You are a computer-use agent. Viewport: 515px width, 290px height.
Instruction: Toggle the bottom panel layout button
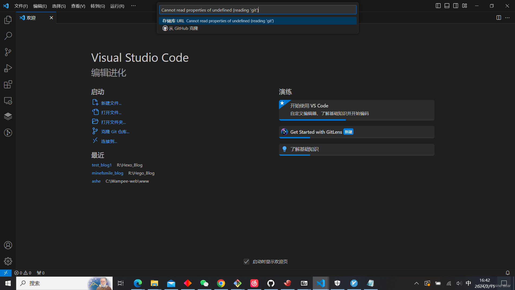click(x=447, y=6)
